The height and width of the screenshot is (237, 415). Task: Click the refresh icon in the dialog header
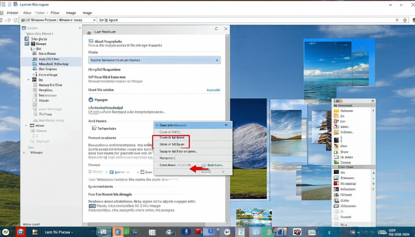(x=216, y=29)
